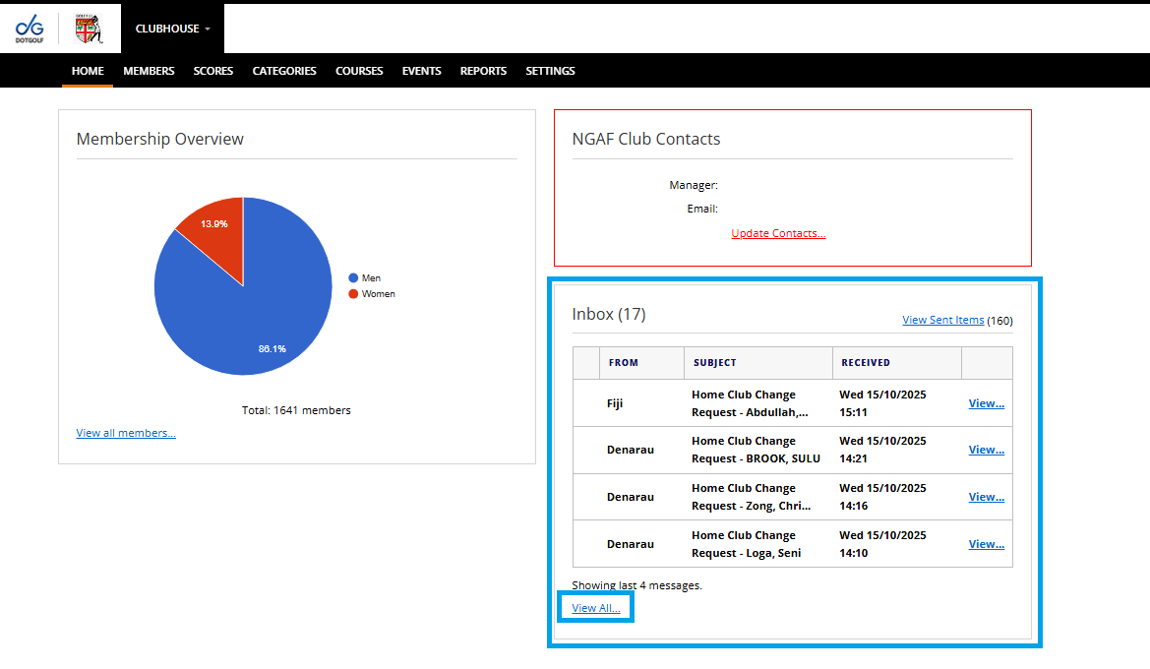
Task: Click the Men legend blue dot
Action: point(353,278)
